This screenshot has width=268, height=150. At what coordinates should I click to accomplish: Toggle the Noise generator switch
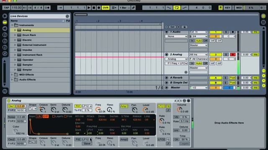click(x=11, y=117)
